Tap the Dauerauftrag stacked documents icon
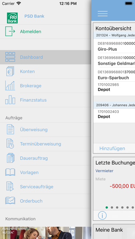This screenshot has width=135, height=239. [x=10, y=158]
